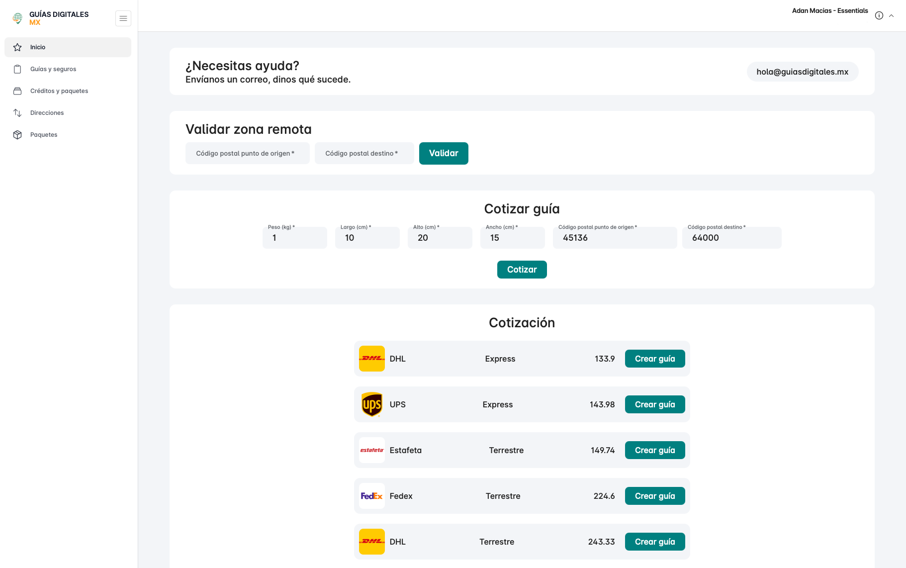
Task: Focus the origin postal code validation field
Action: (247, 153)
